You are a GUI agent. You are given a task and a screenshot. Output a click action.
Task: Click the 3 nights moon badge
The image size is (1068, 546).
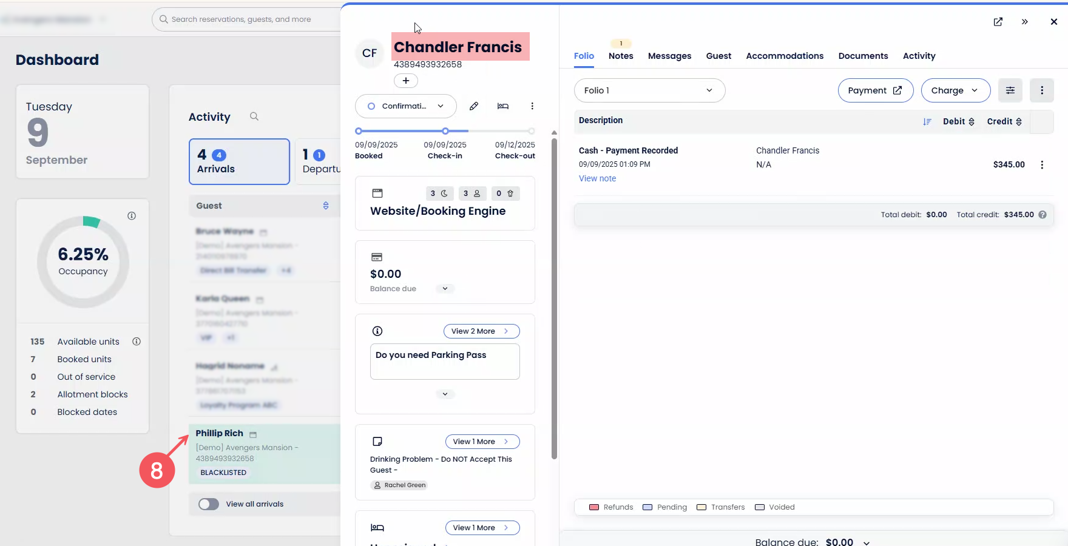(439, 194)
